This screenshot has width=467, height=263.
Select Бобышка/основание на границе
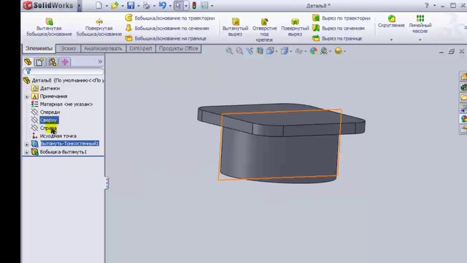pos(166,39)
